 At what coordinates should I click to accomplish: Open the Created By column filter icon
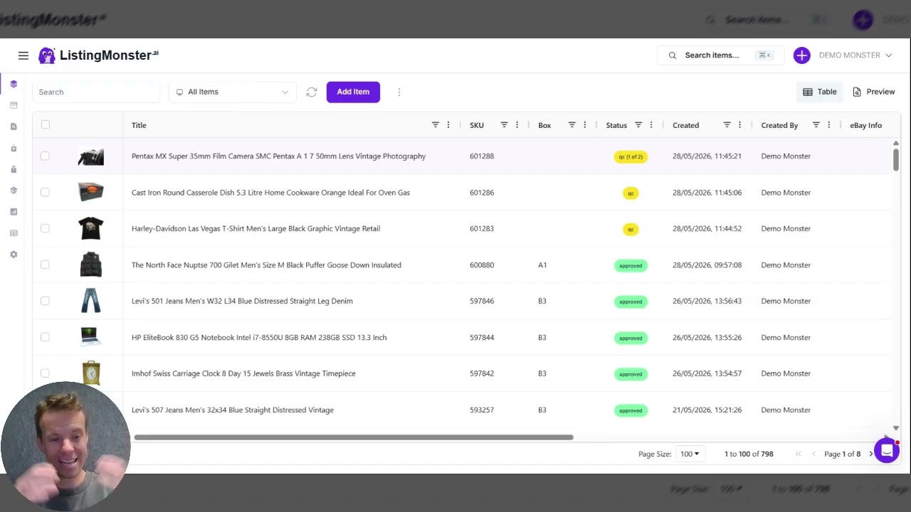816,125
